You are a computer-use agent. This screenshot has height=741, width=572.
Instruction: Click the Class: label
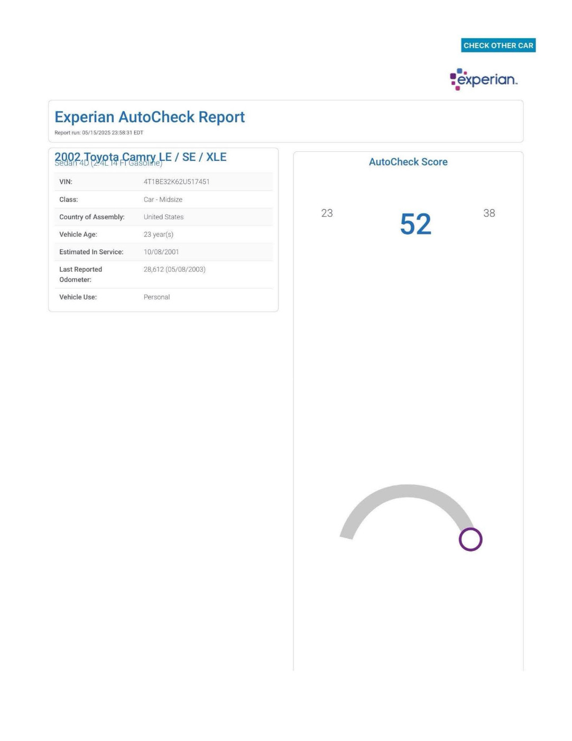point(69,200)
